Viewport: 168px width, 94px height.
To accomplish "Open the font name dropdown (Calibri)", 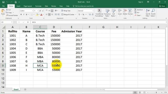I will click(33, 11).
